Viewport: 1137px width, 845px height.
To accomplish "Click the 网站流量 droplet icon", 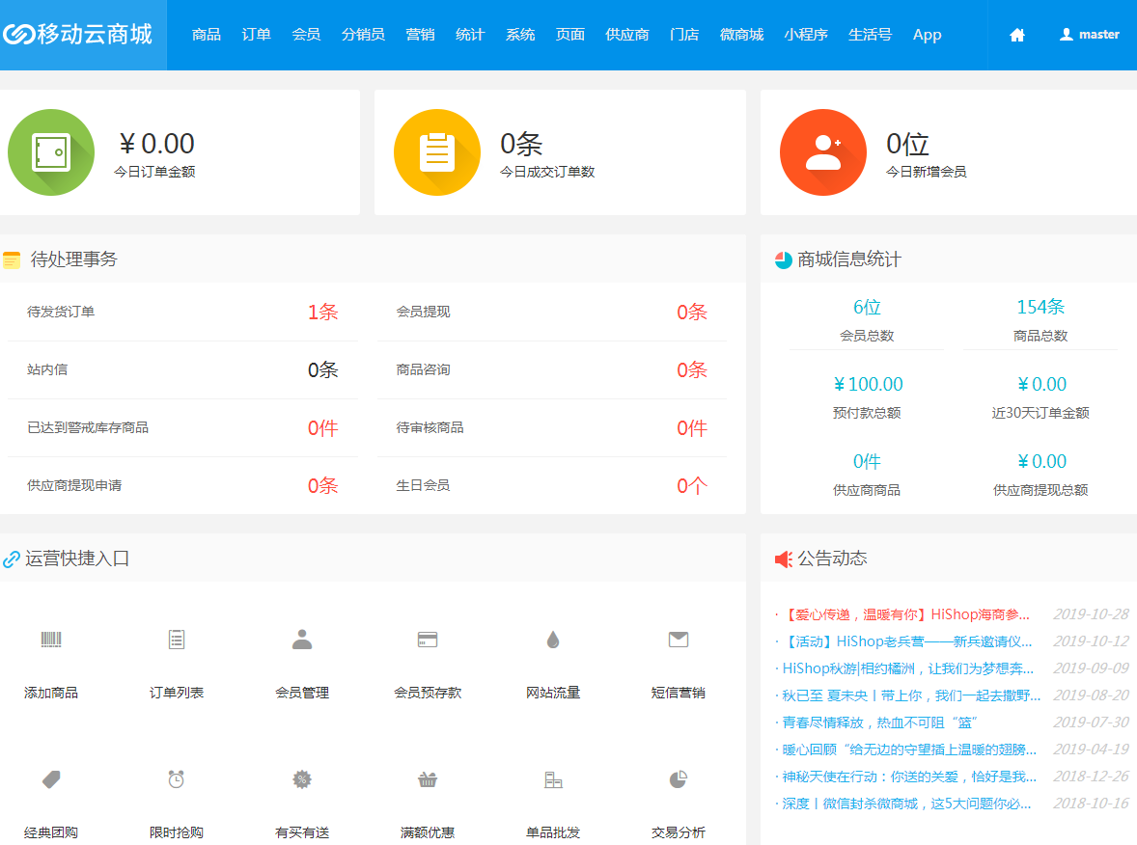I will tap(553, 640).
